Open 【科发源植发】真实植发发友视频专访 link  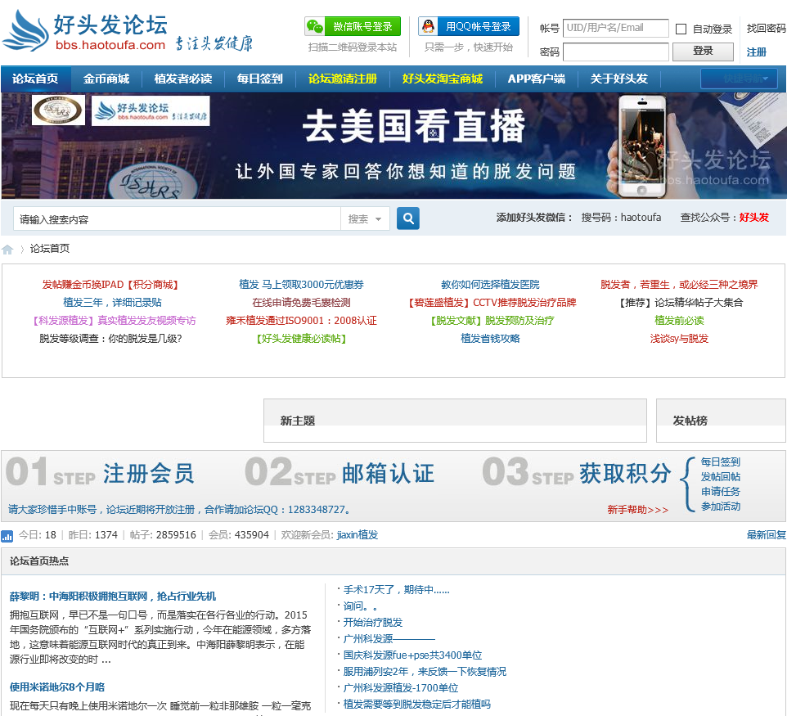click(x=114, y=320)
